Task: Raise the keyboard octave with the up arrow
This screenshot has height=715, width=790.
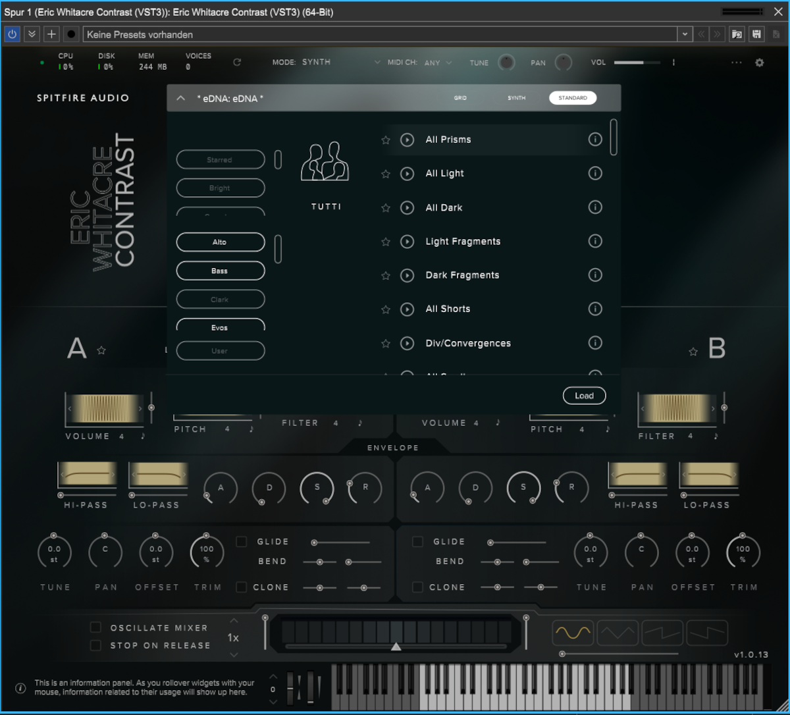Action: click(x=273, y=677)
